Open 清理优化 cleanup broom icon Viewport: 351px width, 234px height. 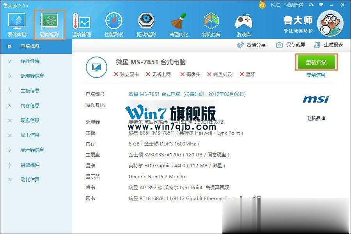[x=179, y=25]
